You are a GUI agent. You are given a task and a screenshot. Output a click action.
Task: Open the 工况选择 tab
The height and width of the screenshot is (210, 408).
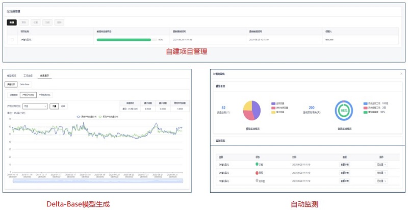30,75
